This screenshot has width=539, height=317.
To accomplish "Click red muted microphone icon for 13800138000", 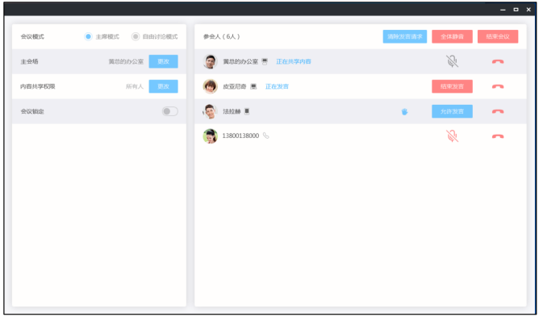I will coord(452,136).
